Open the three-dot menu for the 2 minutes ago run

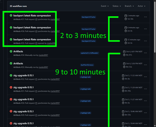pyautogui.click(x=146, y=17)
